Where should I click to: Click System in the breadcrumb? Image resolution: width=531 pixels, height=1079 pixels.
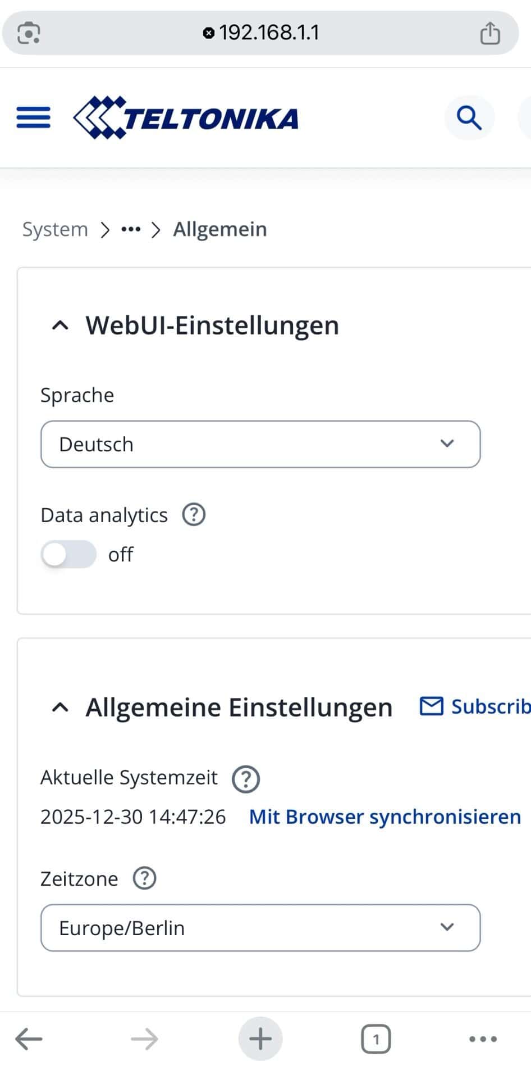coord(54,229)
